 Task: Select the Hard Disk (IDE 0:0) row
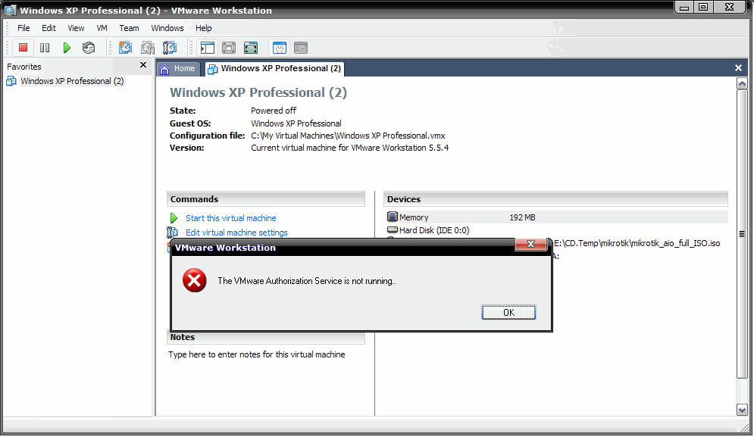click(557, 230)
